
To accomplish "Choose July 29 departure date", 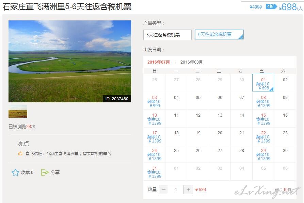I will click(x=263, y=154).
